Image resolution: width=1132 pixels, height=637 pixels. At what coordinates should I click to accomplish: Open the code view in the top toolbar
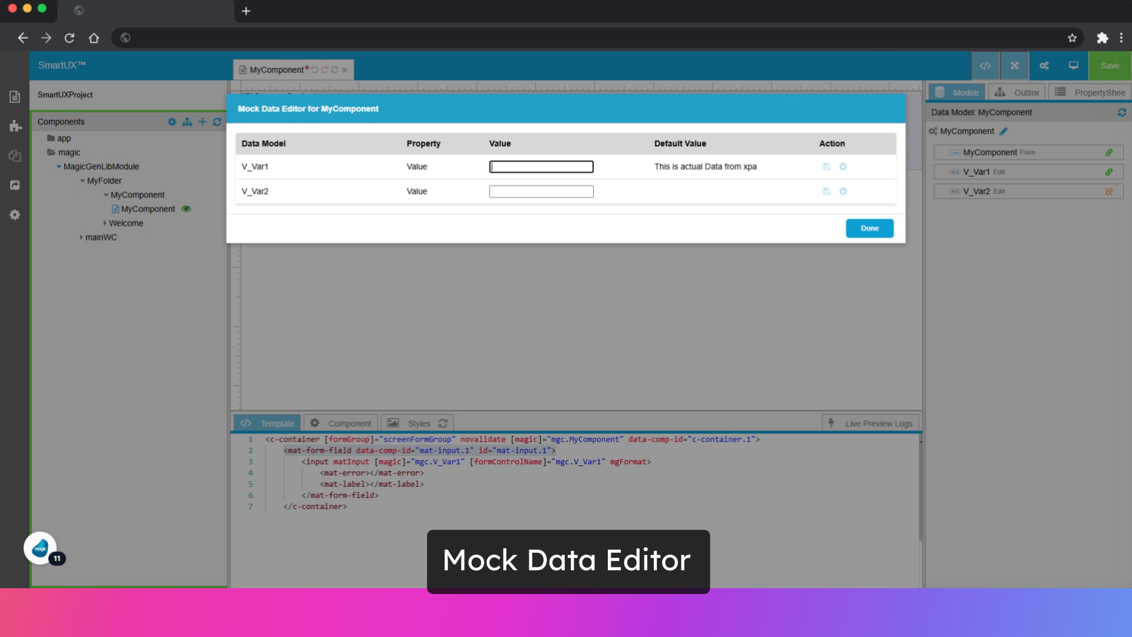click(985, 65)
